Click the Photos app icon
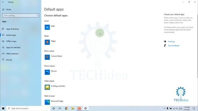Image resolution: width=198 pixels, height=111 pixels. (47, 72)
